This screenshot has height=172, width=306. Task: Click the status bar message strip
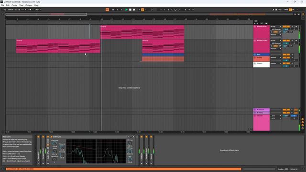[x=123, y=169]
